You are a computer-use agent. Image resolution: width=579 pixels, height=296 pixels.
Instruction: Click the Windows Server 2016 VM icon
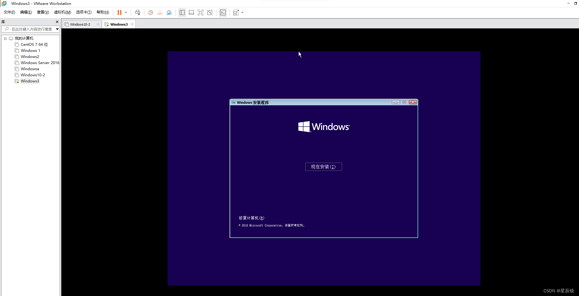[x=17, y=63]
